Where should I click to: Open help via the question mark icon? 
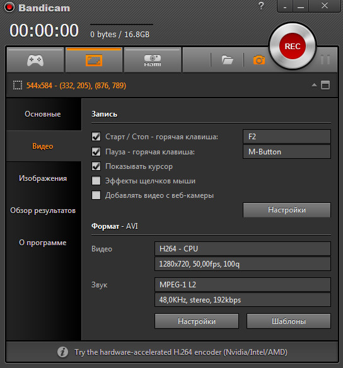click(261, 6)
